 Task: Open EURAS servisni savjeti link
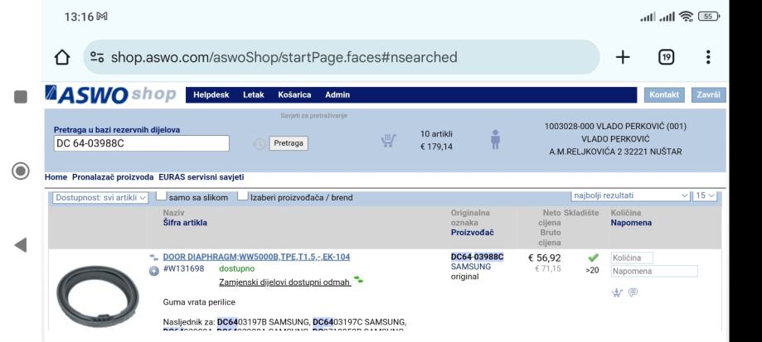(201, 177)
